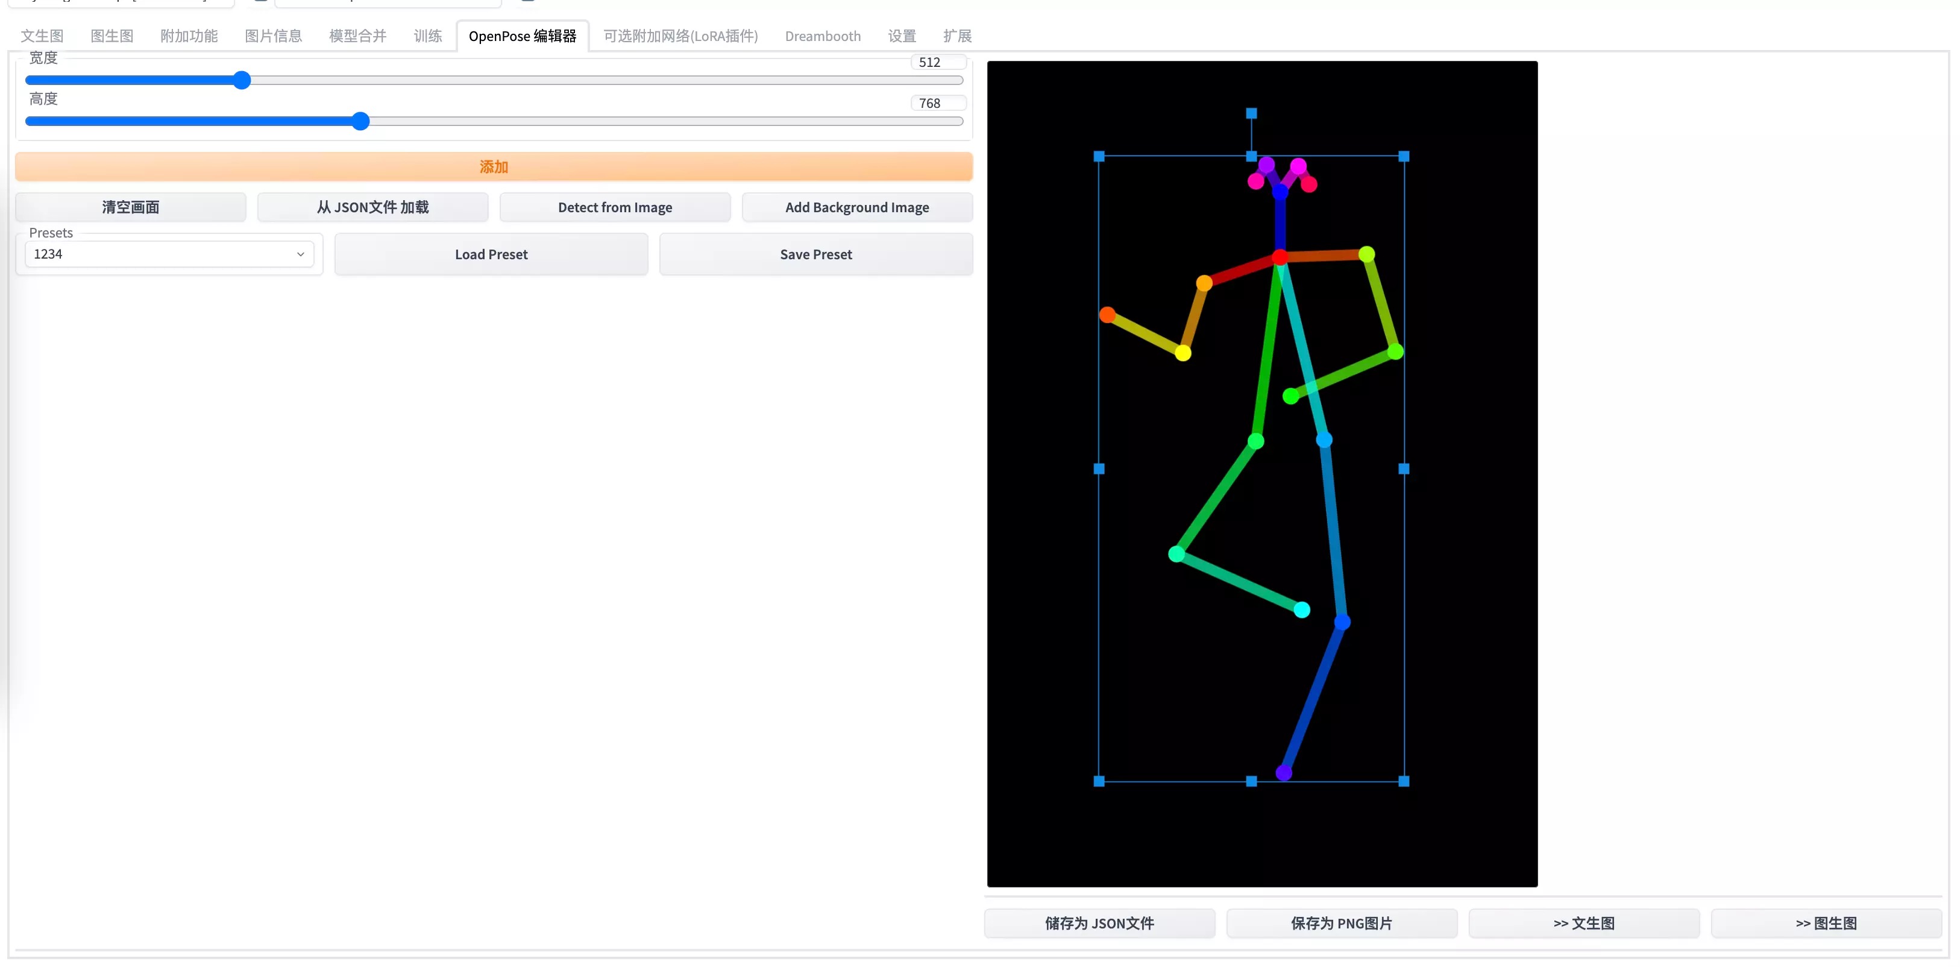Viewport: 1960px width, 967px height.
Task: Click the refresh icon beside the checkpoint selector
Action: tap(259, 3)
